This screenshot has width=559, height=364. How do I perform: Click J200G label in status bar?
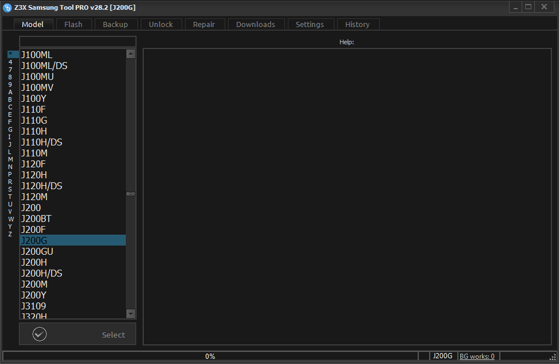coord(443,356)
